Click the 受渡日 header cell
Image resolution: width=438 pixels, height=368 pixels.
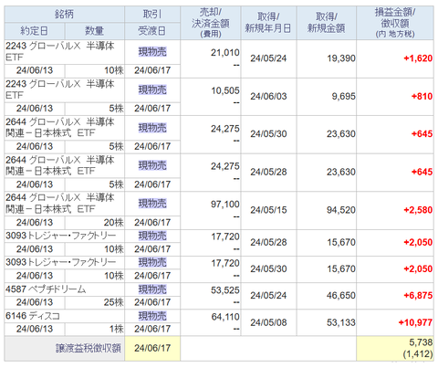point(152,31)
